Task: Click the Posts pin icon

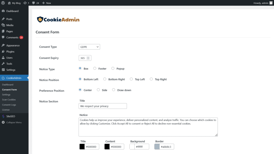Action: tap(3, 19)
